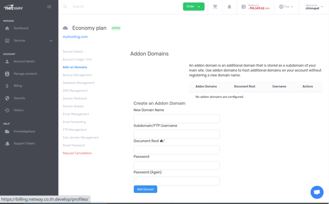Click the notification bell icon

(x=229, y=7)
